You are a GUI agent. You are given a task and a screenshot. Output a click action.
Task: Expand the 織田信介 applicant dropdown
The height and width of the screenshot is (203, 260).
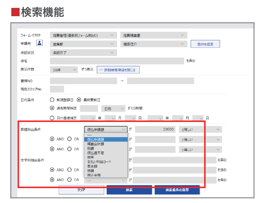(154, 44)
